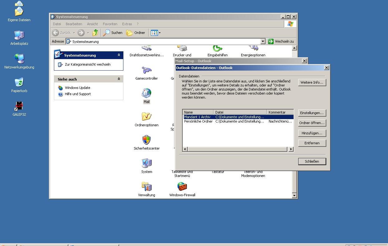Click the data file list's left scroll arrow
Viewport: 388px width, 246px height.
tap(185, 149)
